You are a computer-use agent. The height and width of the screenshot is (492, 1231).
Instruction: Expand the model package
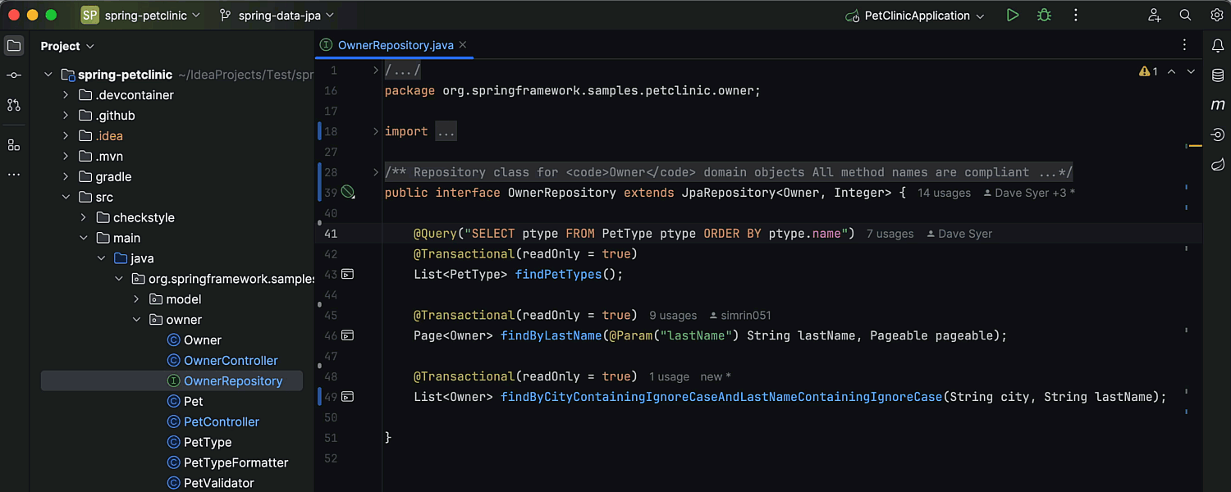136,299
